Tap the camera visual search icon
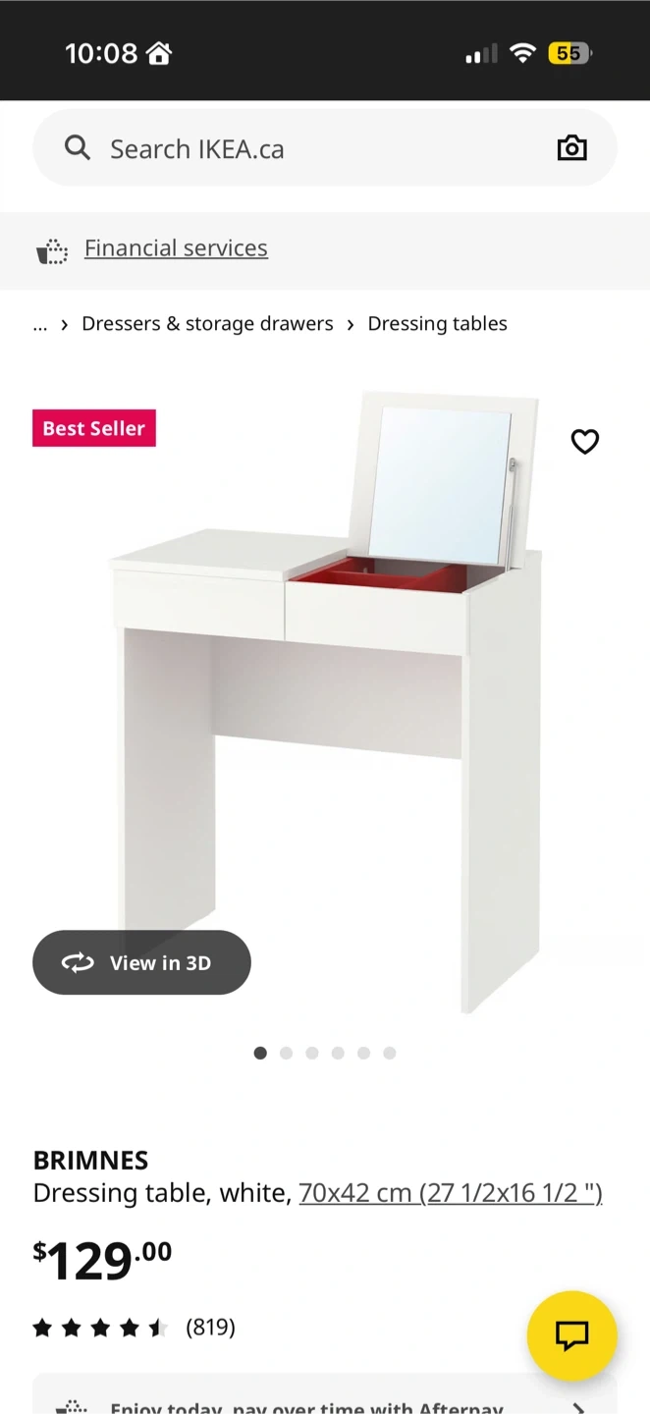This screenshot has height=1414, width=650. (571, 148)
